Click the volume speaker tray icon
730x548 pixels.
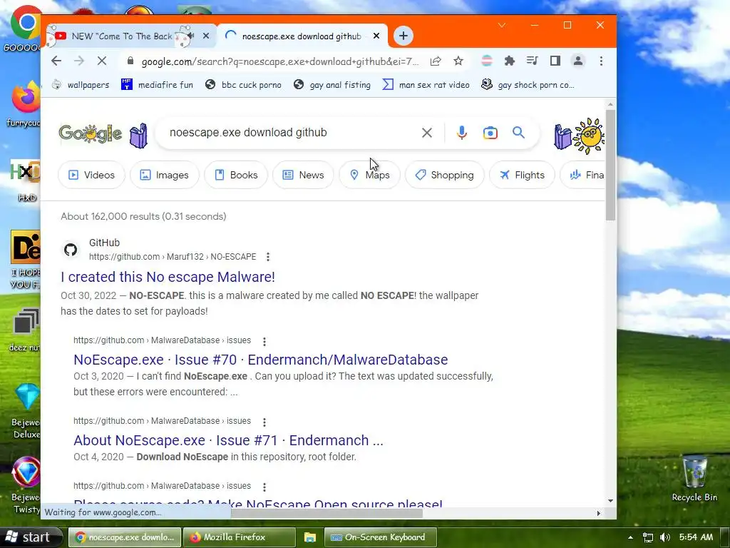pos(665,537)
